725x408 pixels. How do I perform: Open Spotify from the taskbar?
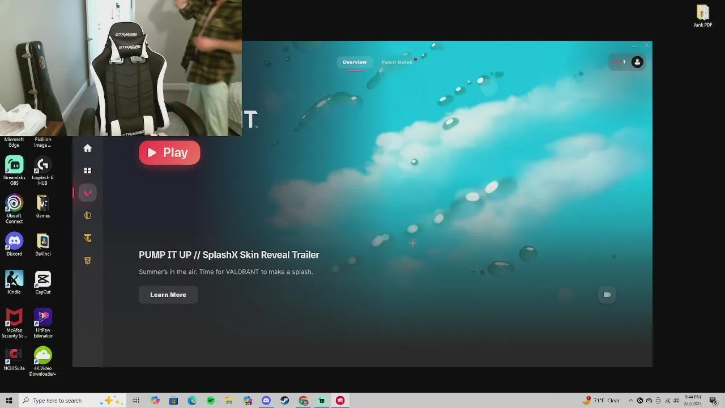(211, 401)
